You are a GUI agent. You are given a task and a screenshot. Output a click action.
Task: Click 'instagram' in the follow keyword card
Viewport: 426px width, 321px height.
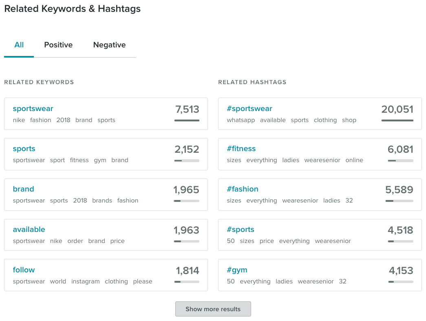pyautogui.click(x=86, y=281)
